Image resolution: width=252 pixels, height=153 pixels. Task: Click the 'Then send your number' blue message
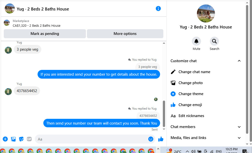102,123
